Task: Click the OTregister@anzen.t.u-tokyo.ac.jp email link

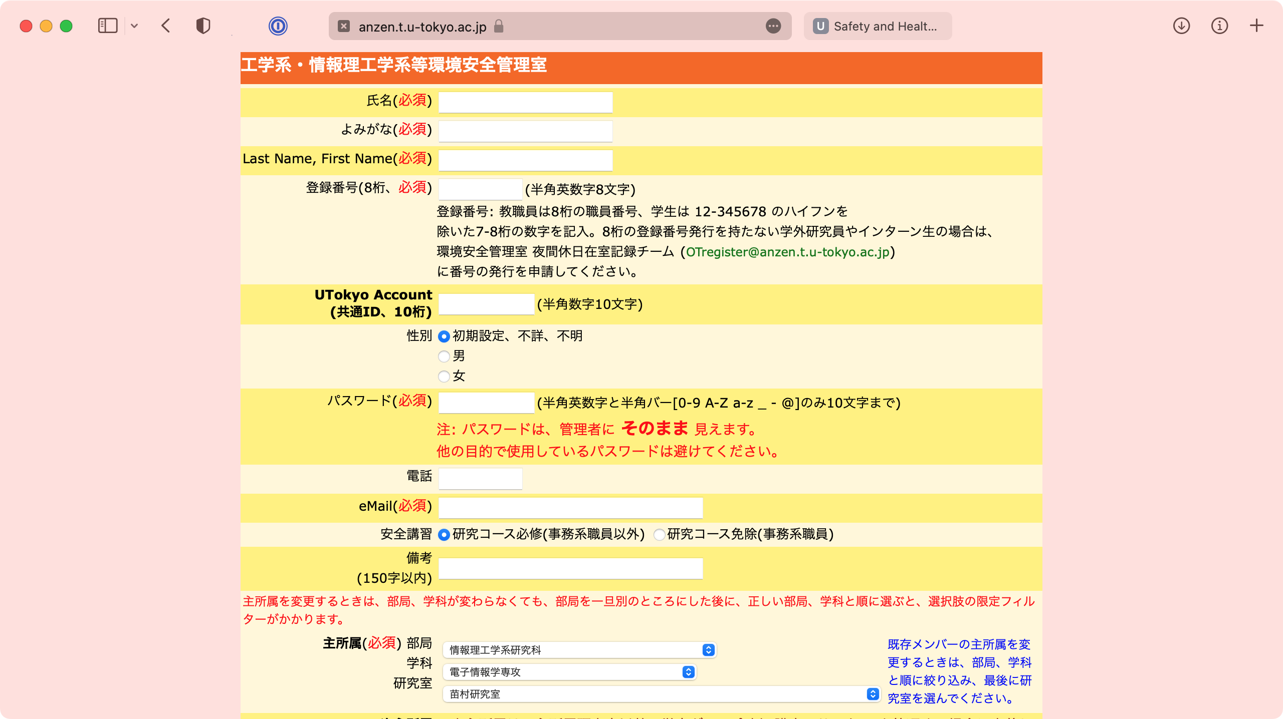Action: tap(787, 252)
